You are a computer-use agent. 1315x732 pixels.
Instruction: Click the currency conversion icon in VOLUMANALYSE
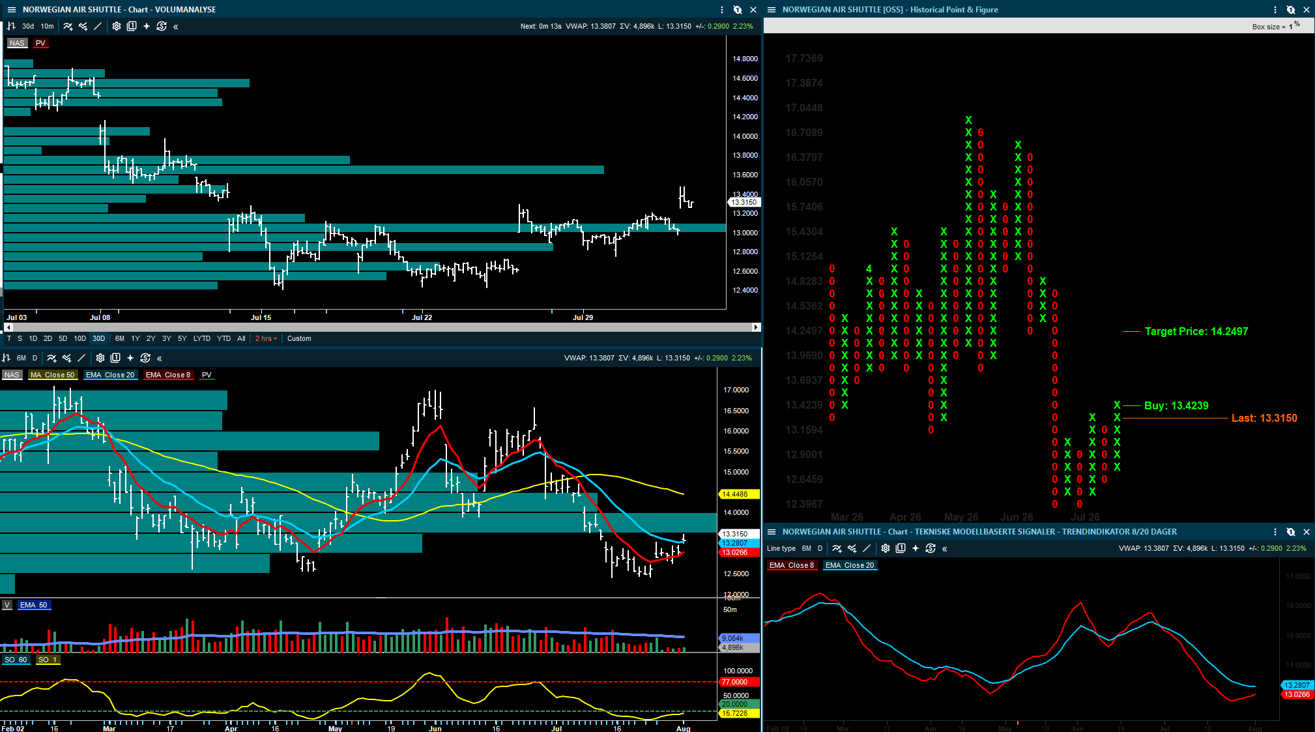coord(162,26)
